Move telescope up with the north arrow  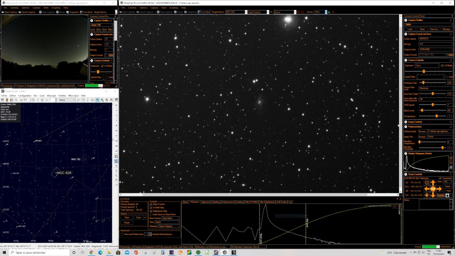pyautogui.click(x=433, y=183)
